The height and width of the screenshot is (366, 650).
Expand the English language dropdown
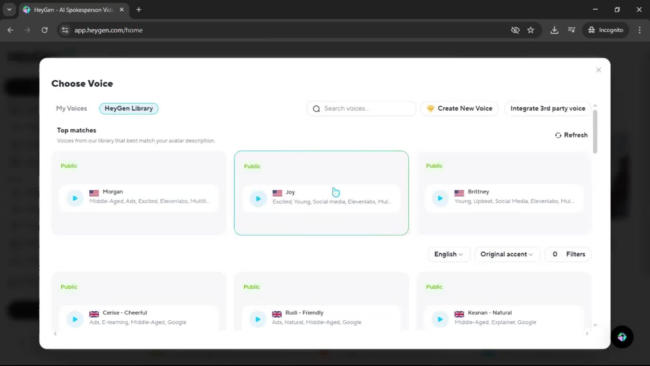click(449, 254)
